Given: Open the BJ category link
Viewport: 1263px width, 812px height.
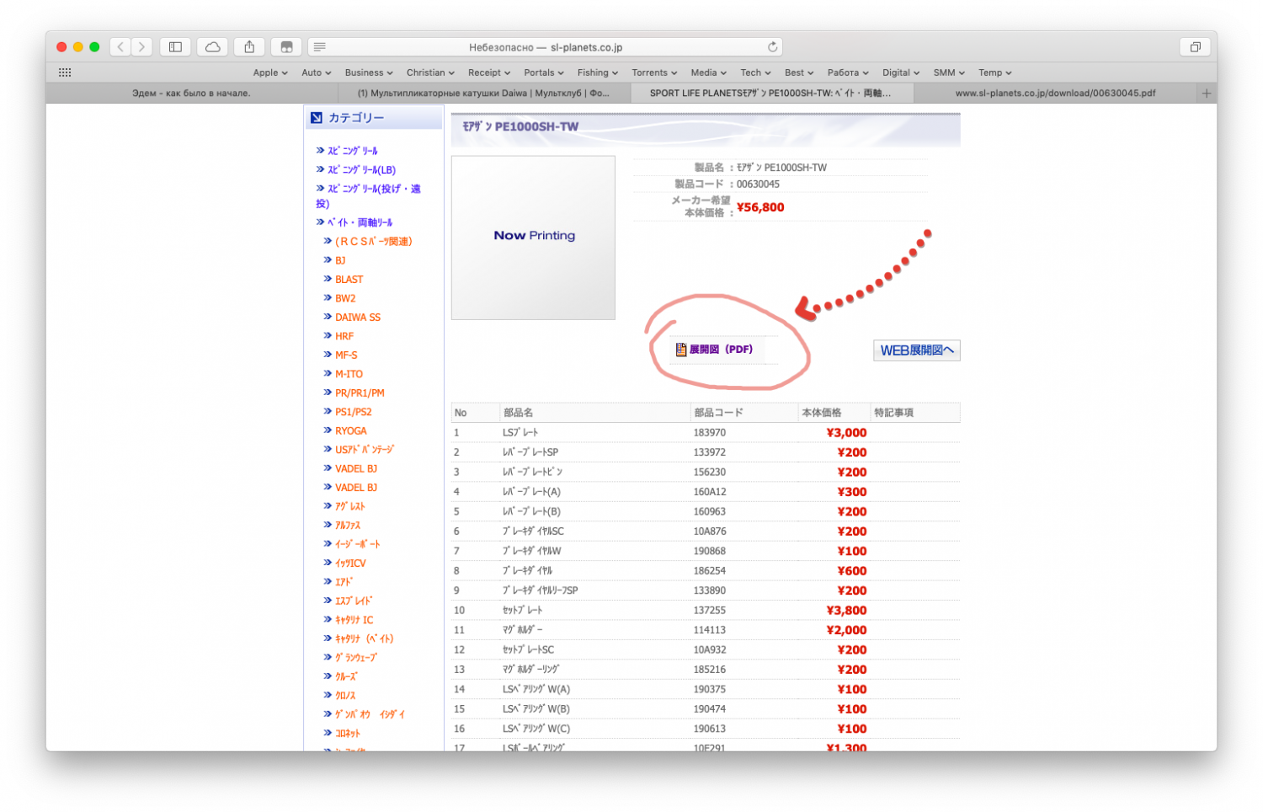Looking at the screenshot, I should tap(340, 261).
